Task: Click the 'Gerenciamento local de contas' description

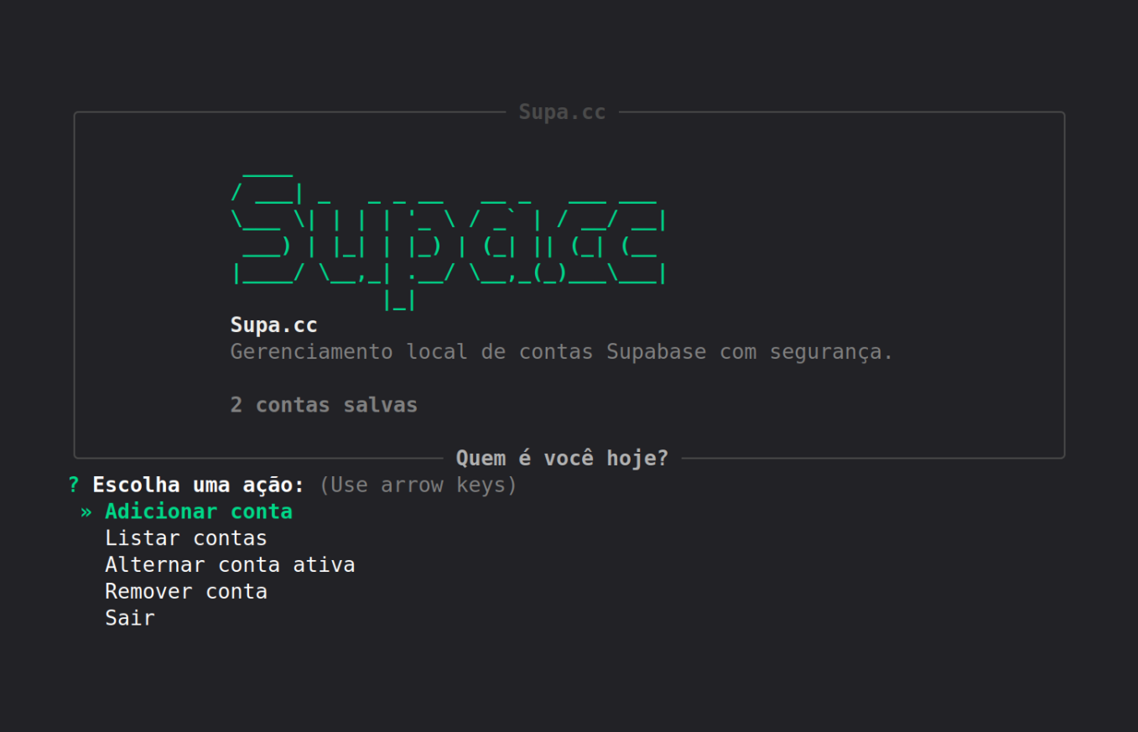Action: click(562, 352)
